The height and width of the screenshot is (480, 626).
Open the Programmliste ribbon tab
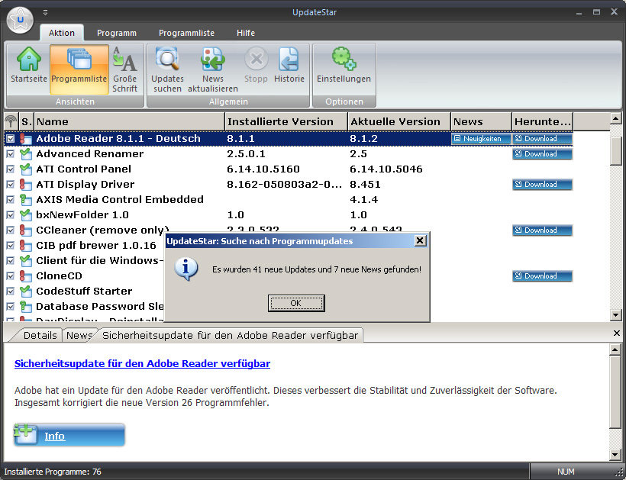tap(186, 33)
